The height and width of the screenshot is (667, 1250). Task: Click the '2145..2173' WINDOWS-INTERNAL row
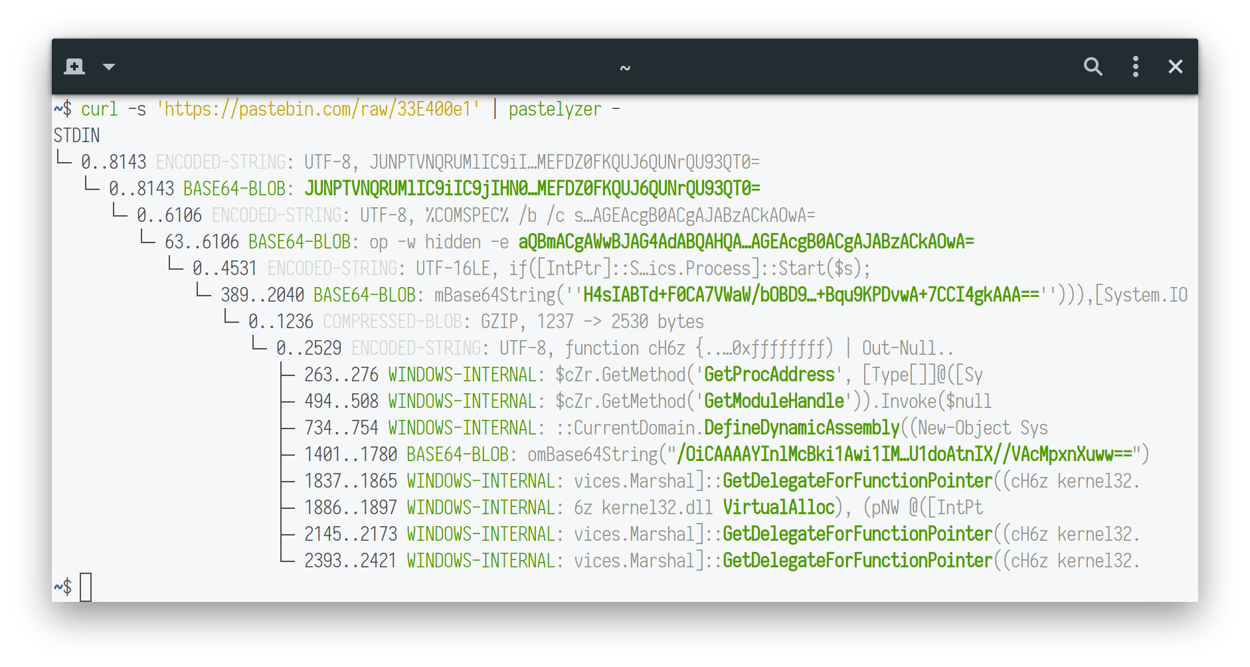coord(722,534)
